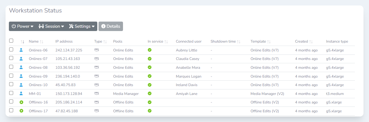Click the AWS icon in Onlines-10 row
Viewport: 369px width, 122px height.
(x=96, y=85)
